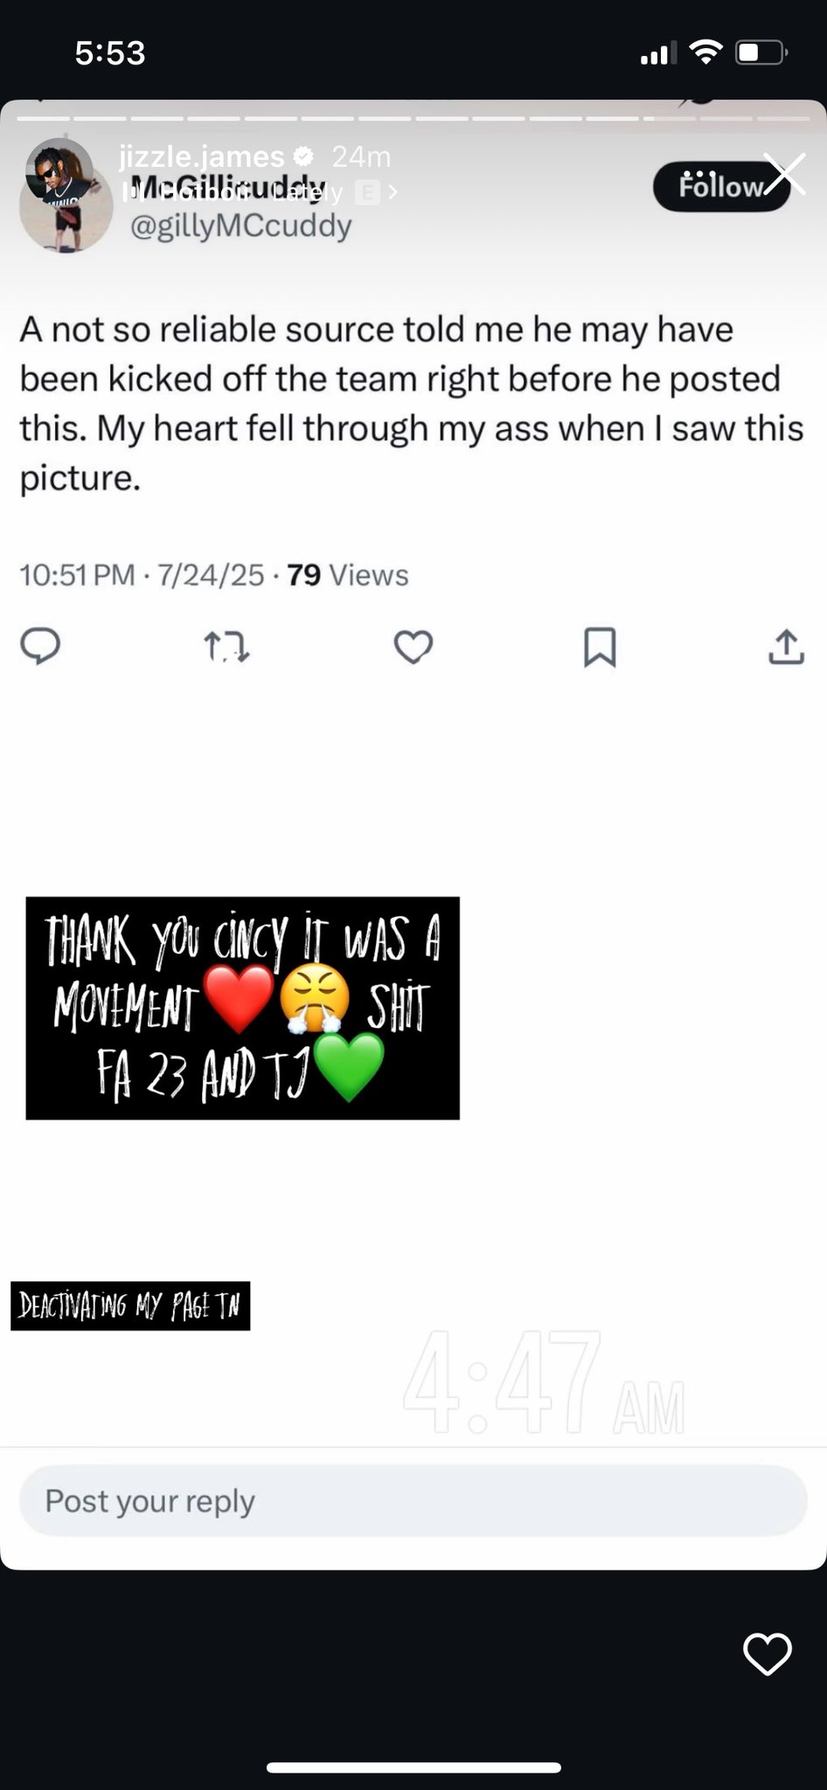827x1790 pixels.
Task: Tap the 79 Views count
Action: 347,575
